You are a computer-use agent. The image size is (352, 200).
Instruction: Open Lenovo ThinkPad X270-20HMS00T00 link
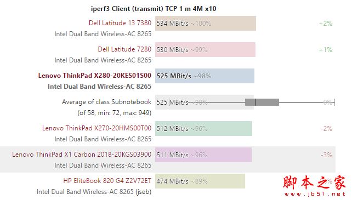96,128
